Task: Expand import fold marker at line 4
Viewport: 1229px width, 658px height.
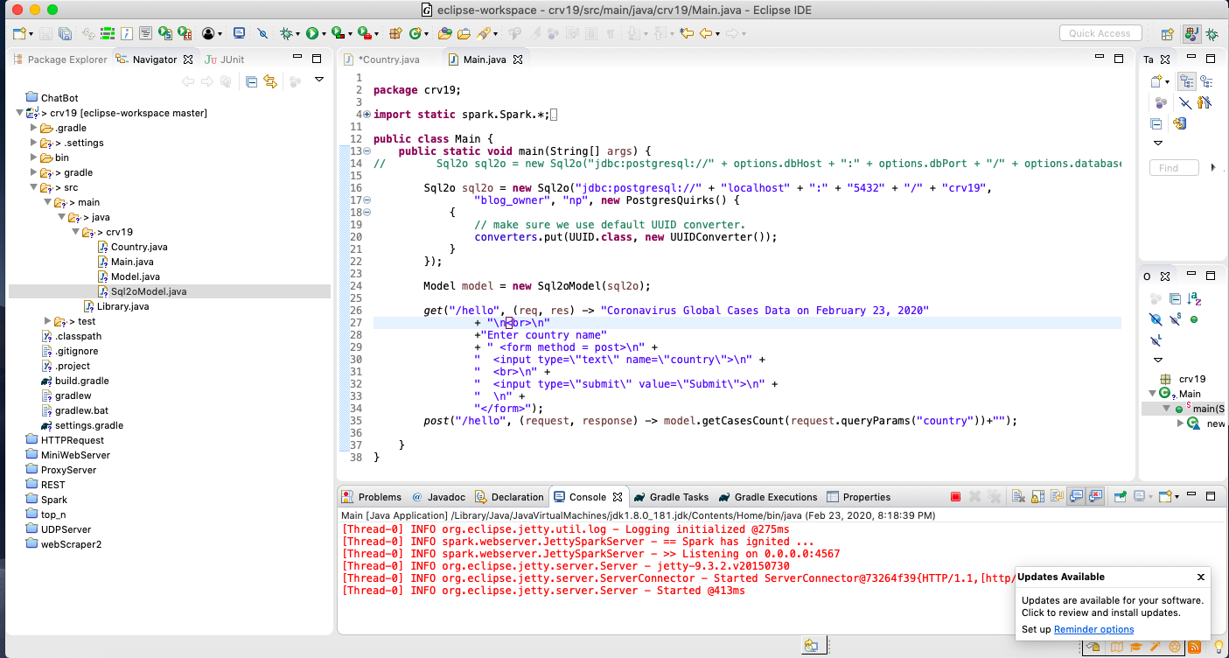Action: click(367, 115)
